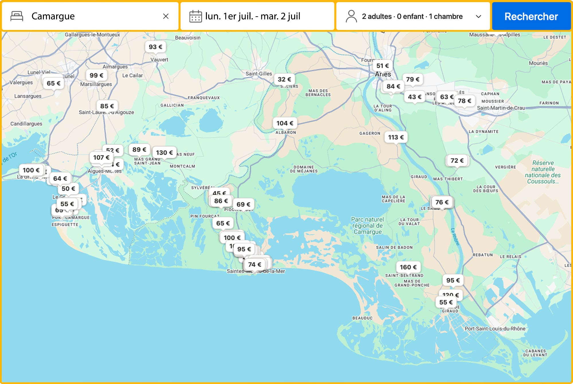Click the guest person icon

[x=351, y=16]
